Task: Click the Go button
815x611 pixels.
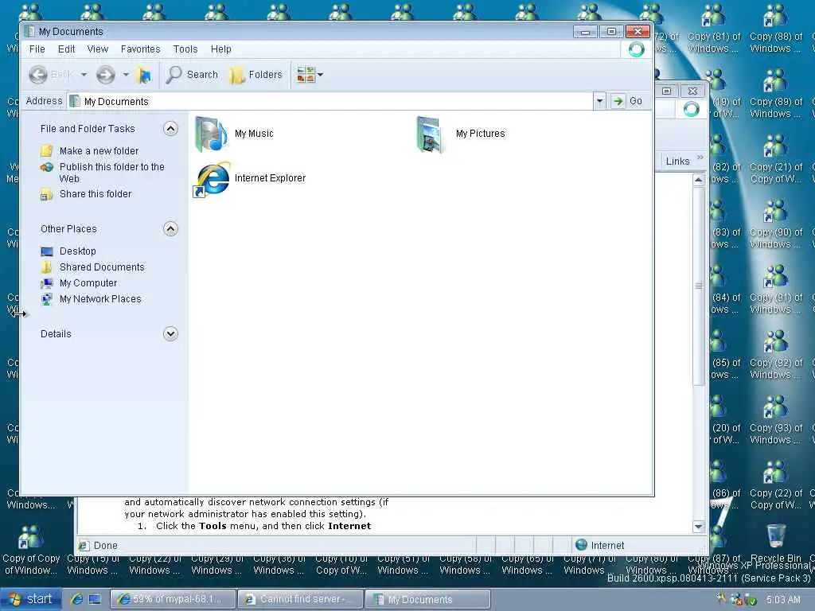Action: pyautogui.click(x=627, y=101)
